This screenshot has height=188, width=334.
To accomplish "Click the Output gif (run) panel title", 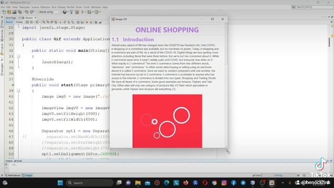I will [x=14, y=161].
